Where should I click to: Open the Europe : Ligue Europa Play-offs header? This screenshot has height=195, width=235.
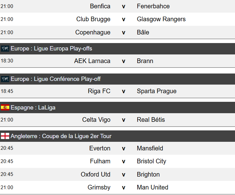click(x=51, y=49)
